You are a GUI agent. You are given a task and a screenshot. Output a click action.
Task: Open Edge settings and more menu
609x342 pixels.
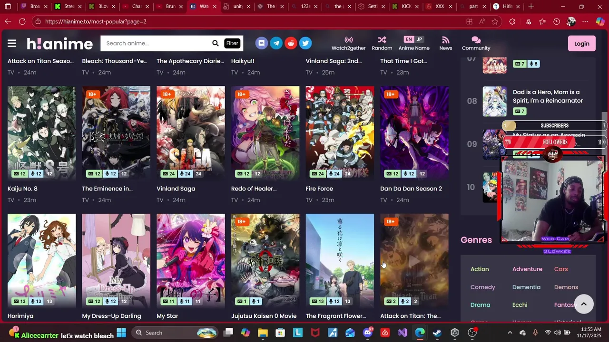click(x=585, y=21)
